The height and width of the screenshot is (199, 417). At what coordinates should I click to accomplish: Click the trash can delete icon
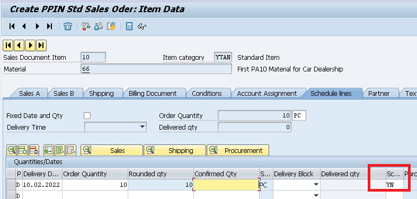(68, 26)
